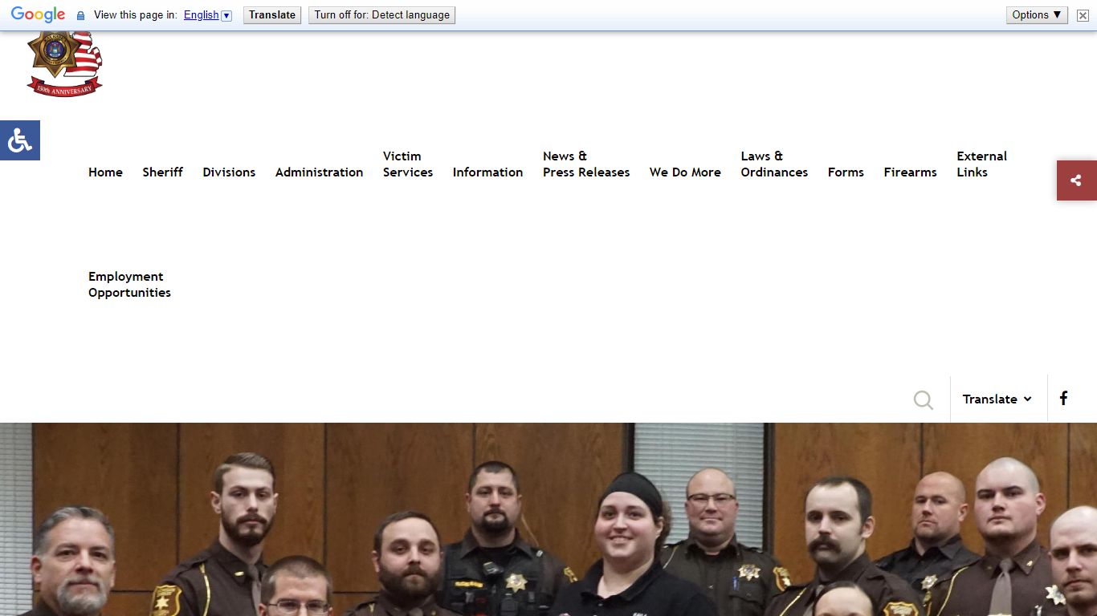
Task: Select the Administration menu item
Action: [x=319, y=172]
